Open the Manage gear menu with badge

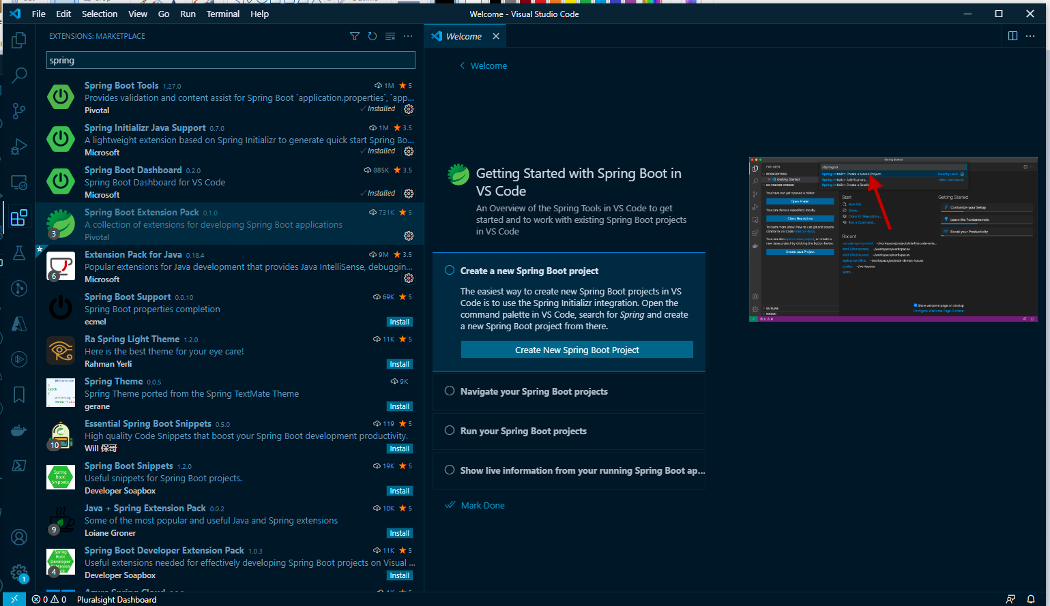pos(18,573)
